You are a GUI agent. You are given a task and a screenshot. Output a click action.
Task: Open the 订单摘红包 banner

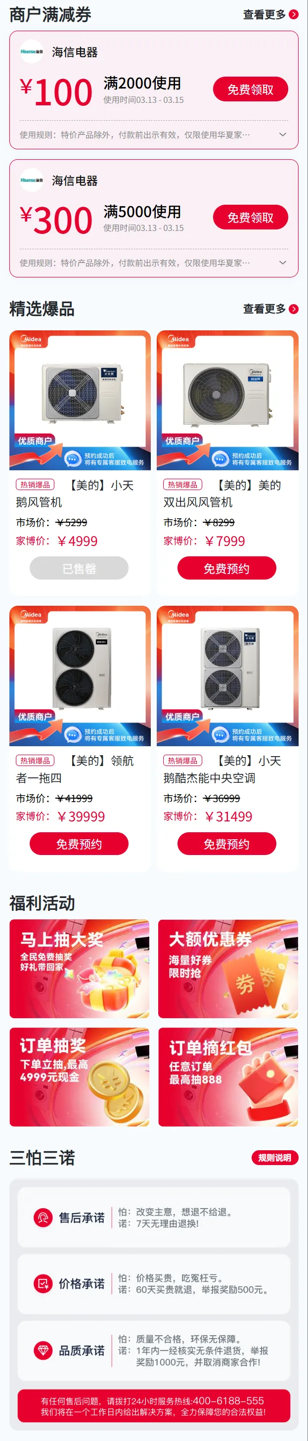click(x=228, y=1078)
